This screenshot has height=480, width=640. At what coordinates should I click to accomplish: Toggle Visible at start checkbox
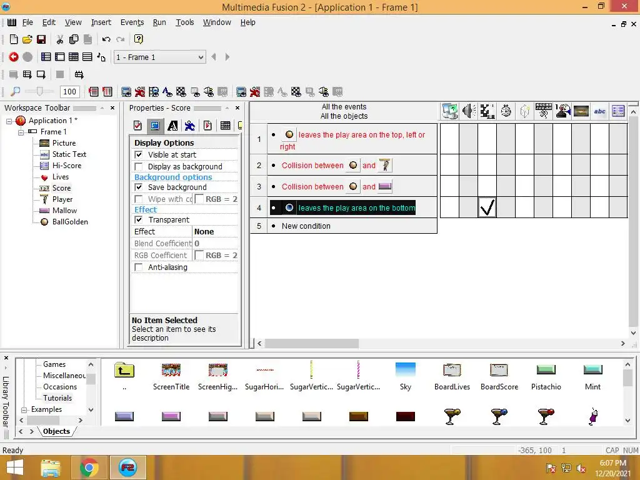click(x=139, y=155)
